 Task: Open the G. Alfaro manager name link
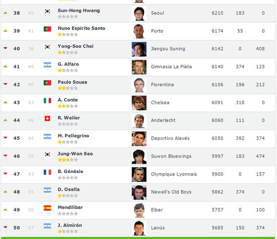[68, 64]
